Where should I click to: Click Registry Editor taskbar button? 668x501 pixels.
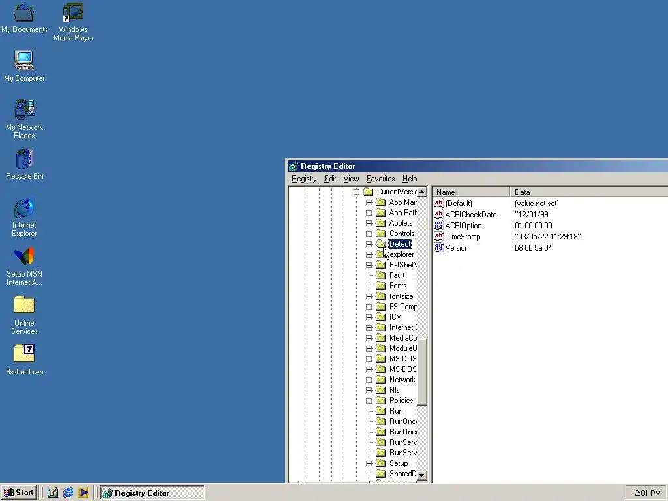[153, 493]
